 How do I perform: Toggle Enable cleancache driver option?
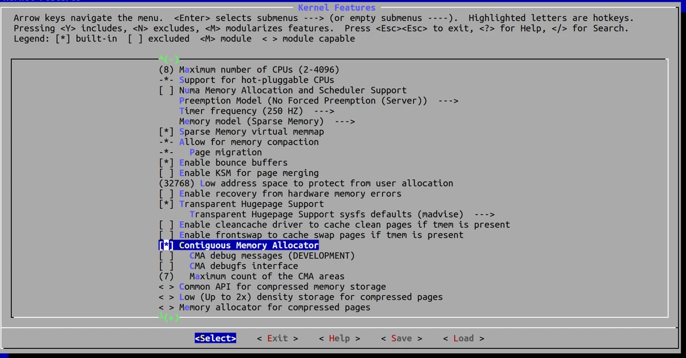point(334,225)
